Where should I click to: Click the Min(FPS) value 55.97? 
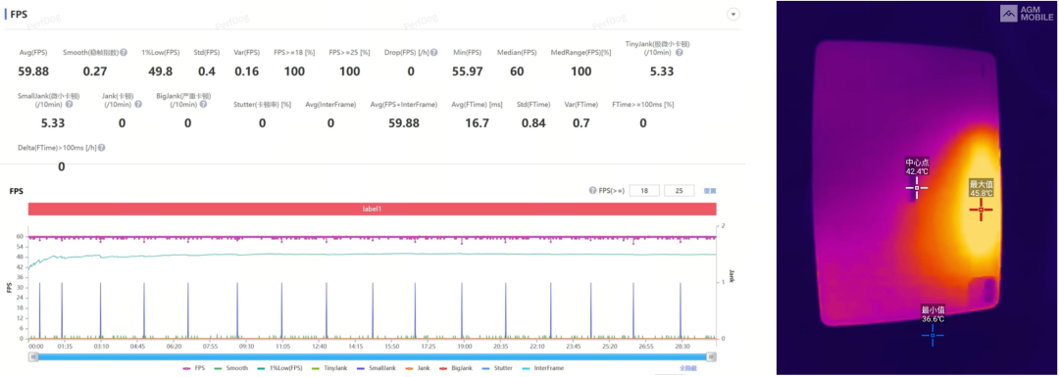coord(468,71)
